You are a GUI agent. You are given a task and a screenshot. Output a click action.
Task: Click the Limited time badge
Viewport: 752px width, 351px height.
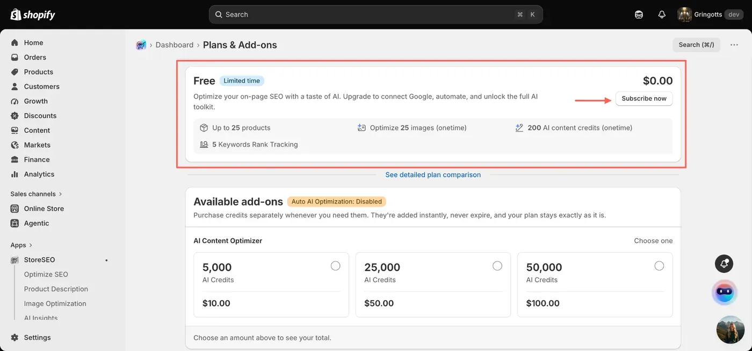point(242,81)
